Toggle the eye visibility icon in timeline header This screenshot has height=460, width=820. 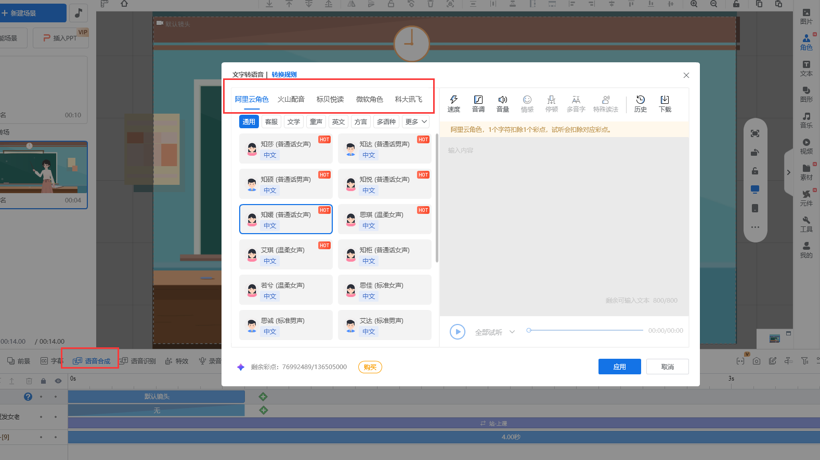[58, 381]
